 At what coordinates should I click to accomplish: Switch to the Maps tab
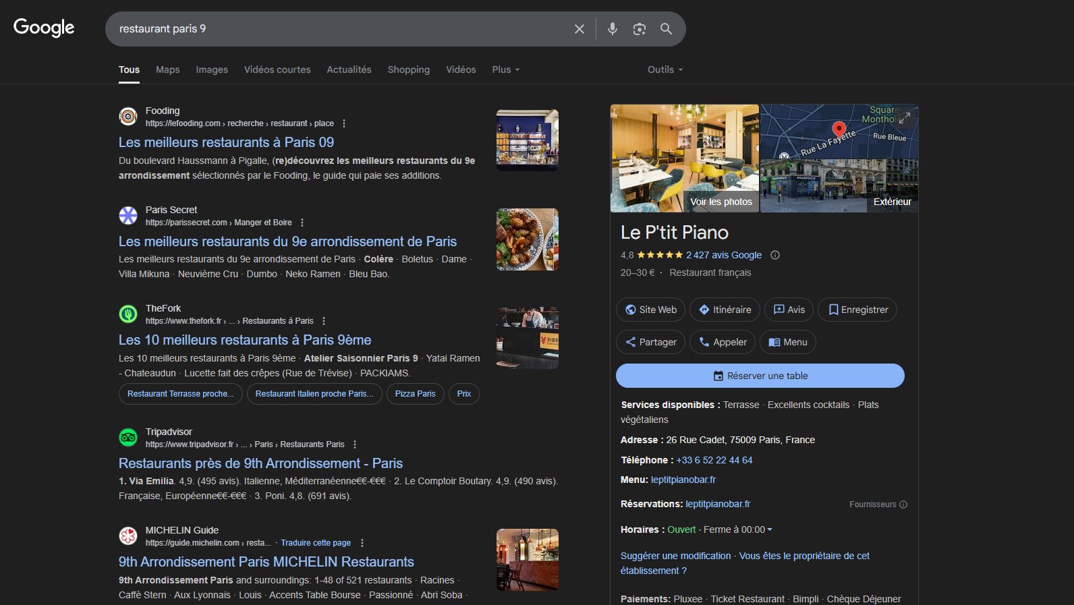168,69
